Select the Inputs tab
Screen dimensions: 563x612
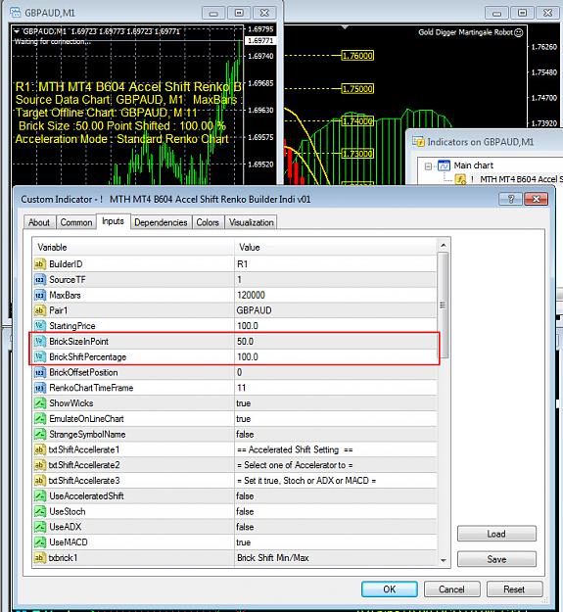coord(114,221)
